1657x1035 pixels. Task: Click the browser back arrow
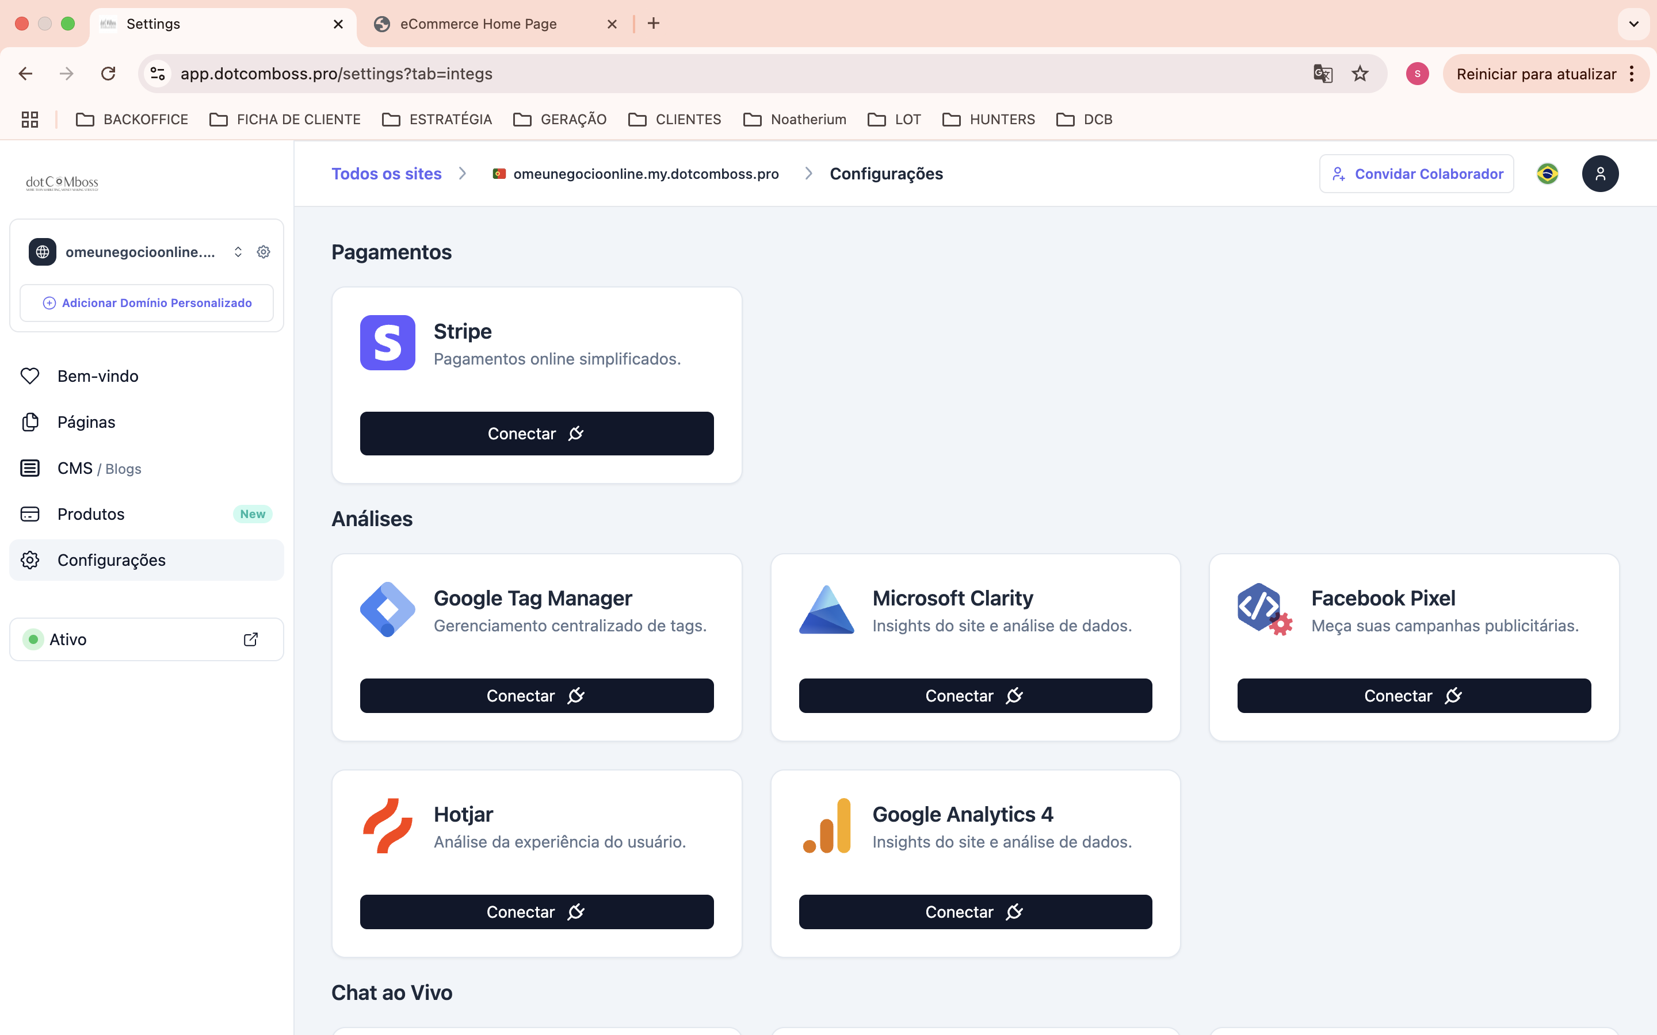(25, 73)
